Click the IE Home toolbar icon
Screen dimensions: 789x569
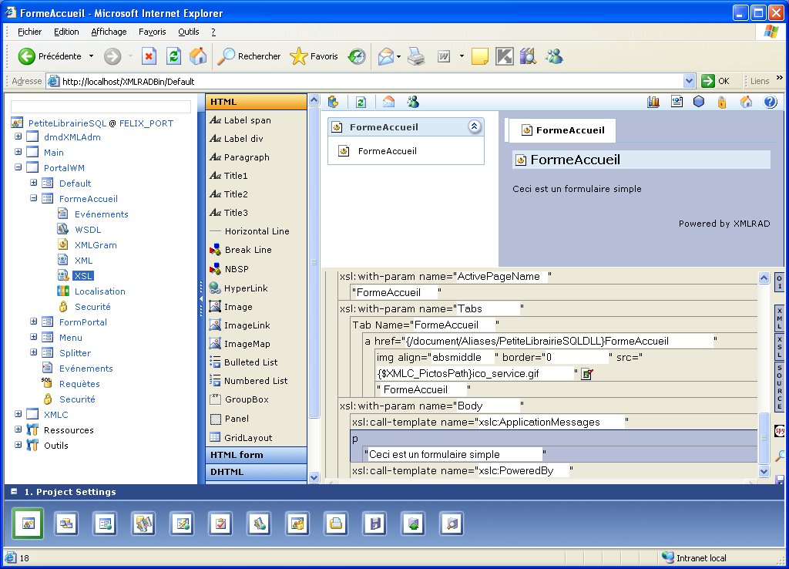click(198, 56)
